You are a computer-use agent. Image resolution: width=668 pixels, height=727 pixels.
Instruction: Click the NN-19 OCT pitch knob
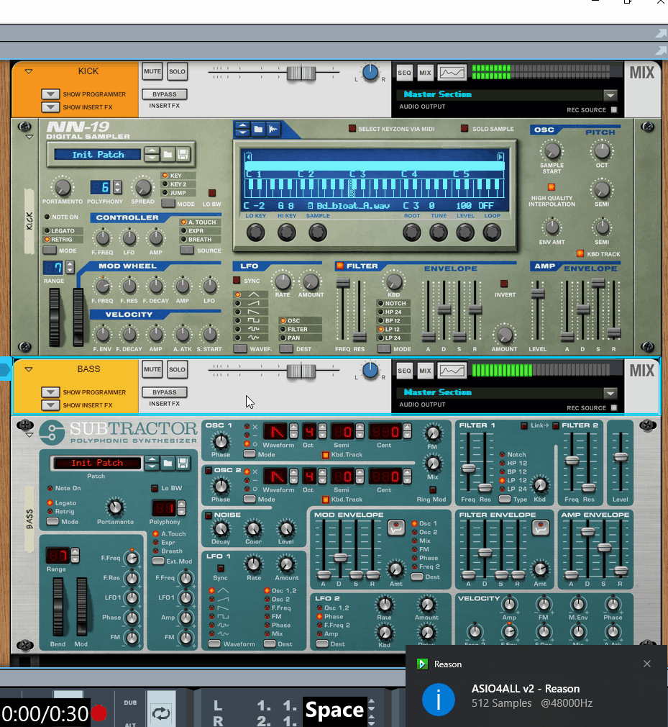point(602,150)
